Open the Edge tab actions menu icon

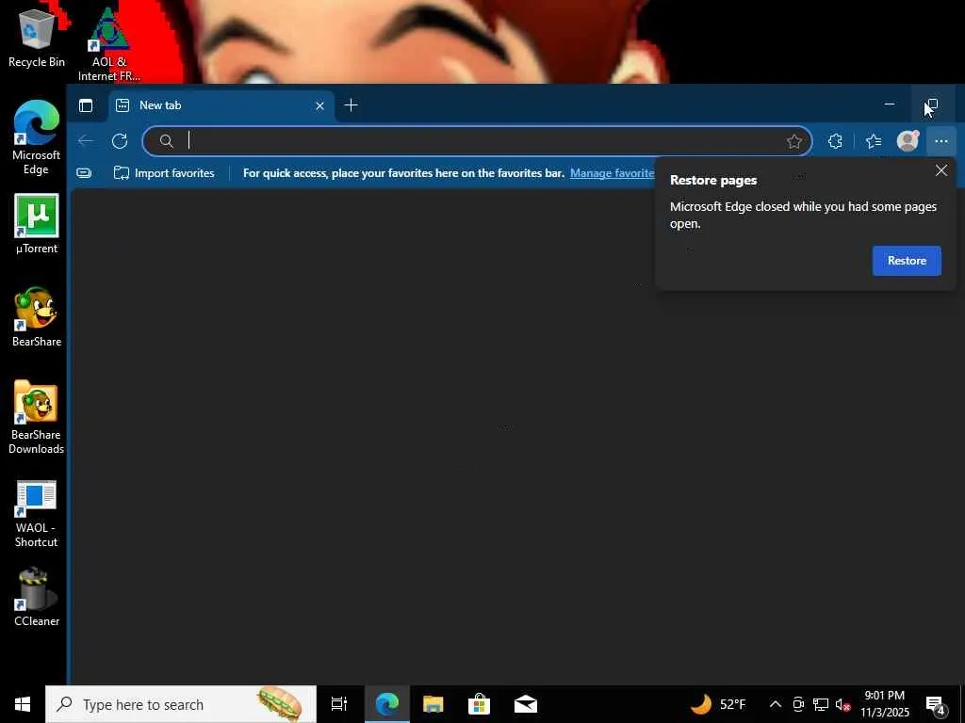(86, 105)
